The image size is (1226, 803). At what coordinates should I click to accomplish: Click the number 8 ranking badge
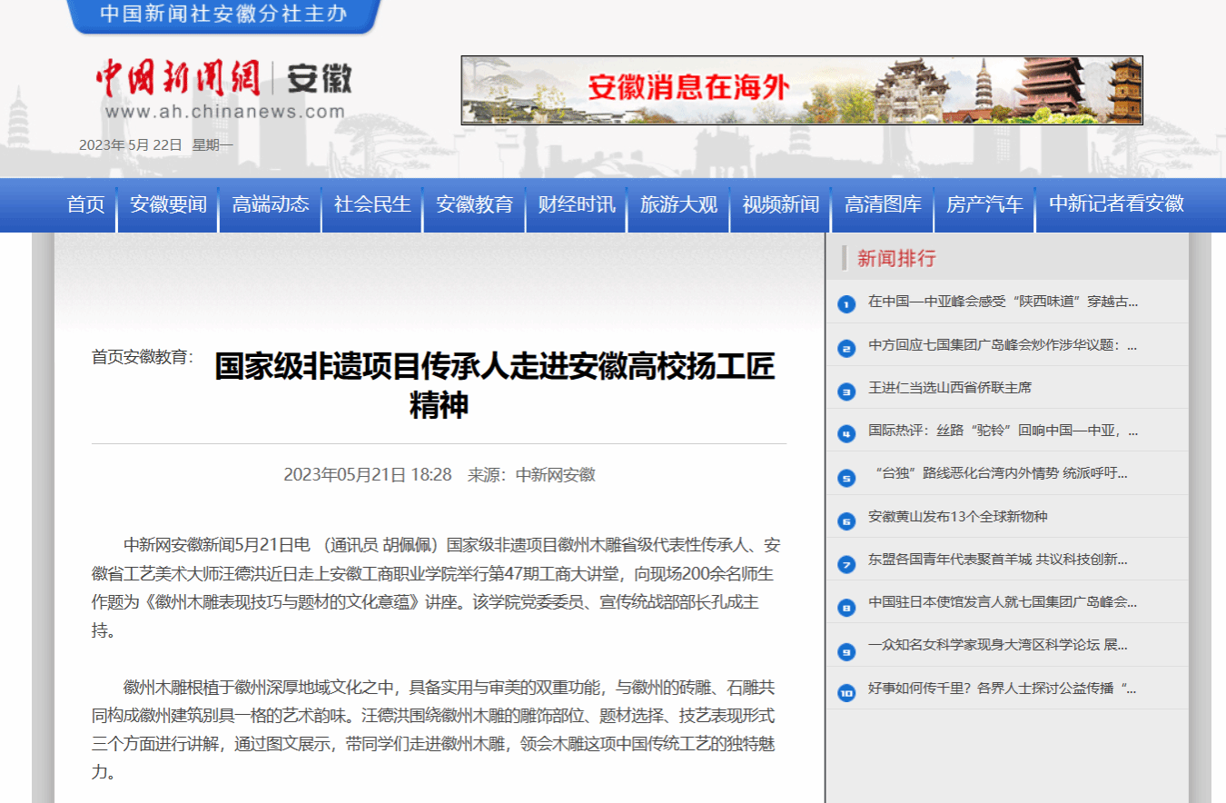tap(846, 606)
